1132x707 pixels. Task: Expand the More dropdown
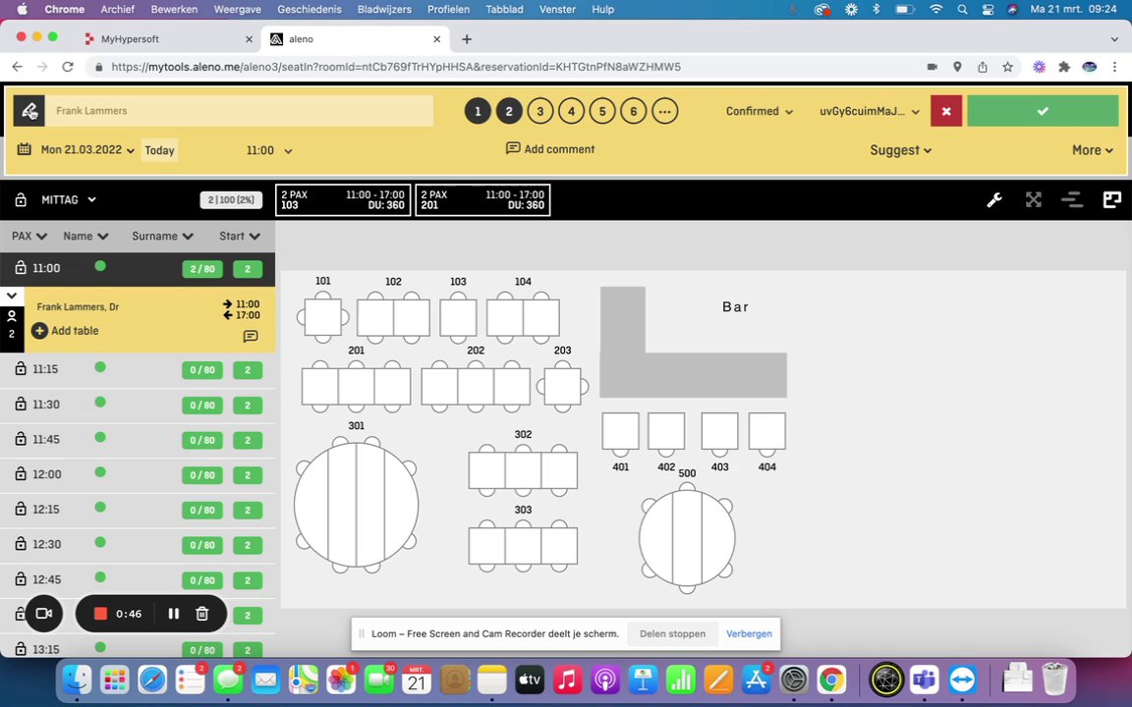click(1093, 150)
